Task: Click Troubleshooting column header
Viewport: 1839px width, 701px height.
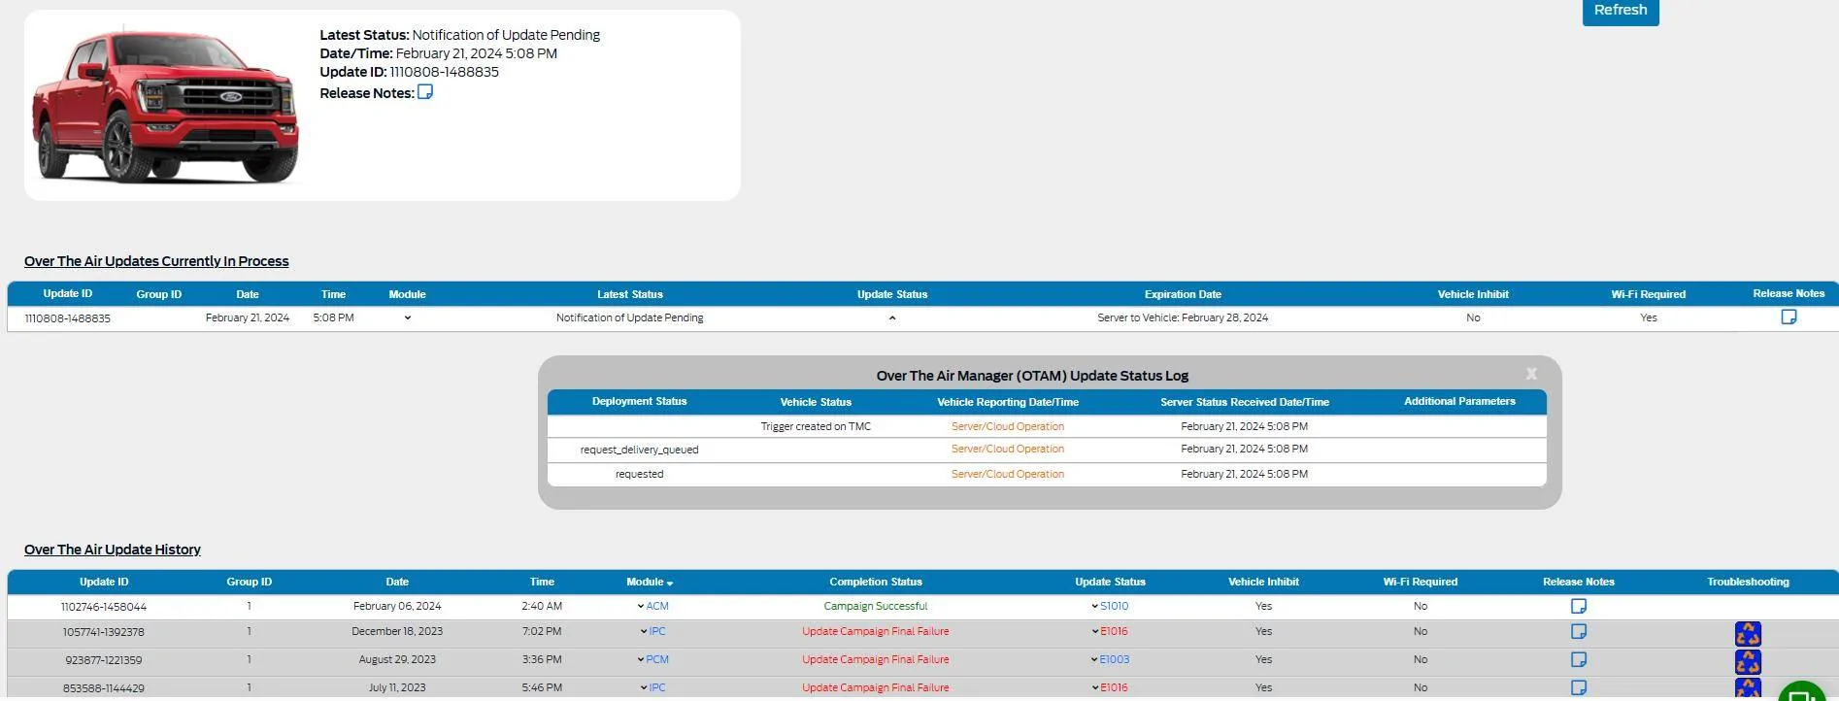Action: [1748, 582]
